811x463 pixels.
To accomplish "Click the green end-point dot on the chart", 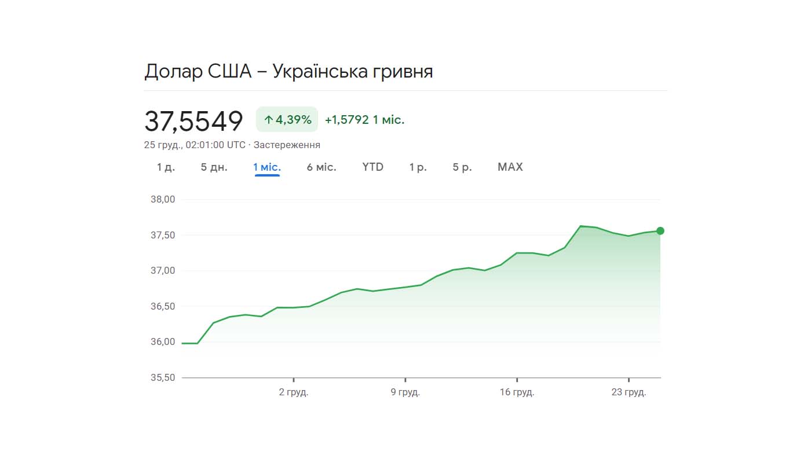I will (660, 231).
